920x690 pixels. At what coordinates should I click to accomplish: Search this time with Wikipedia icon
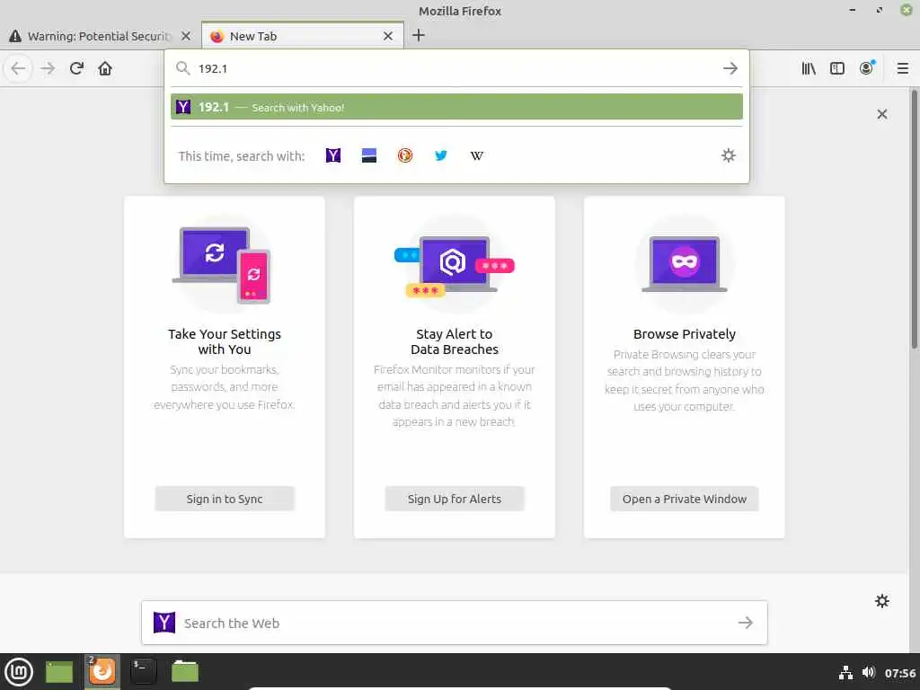click(477, 155)
